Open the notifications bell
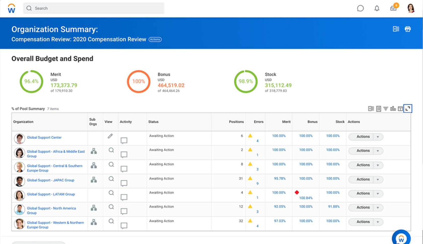 pos(377,8)
